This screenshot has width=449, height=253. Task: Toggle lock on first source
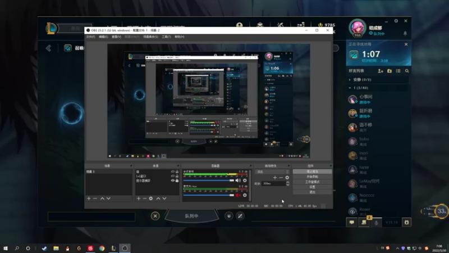click(x=177, y=171)
